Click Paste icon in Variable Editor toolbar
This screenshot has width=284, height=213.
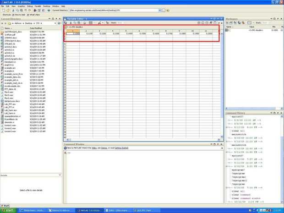pyautogui.click(x=79, y=22)
